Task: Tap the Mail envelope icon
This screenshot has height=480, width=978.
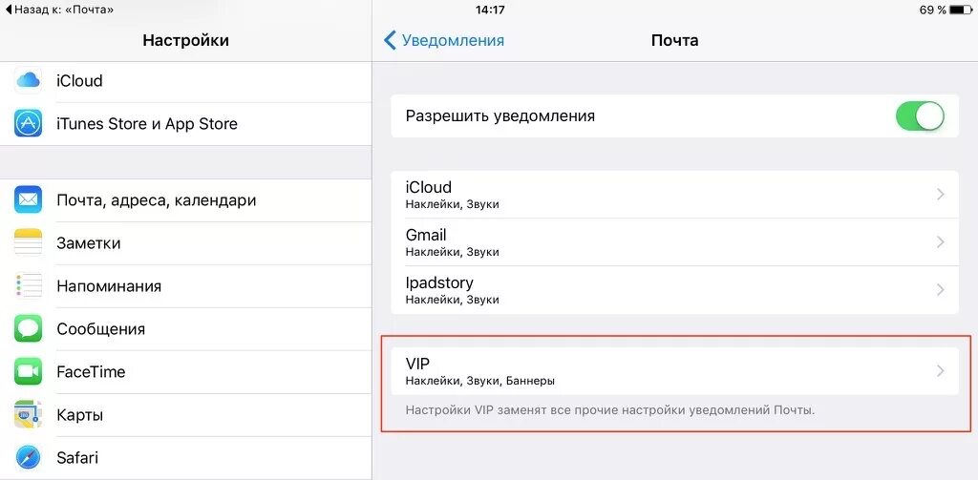Action: point(28,200)
